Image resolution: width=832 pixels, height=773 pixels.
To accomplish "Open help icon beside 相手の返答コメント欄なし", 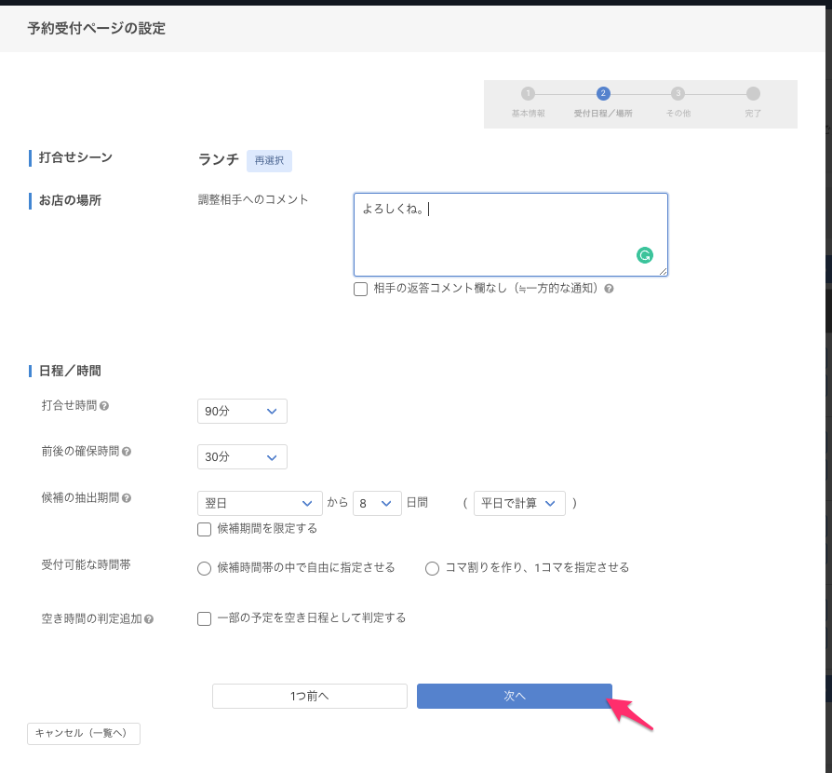I will (610, 289).
